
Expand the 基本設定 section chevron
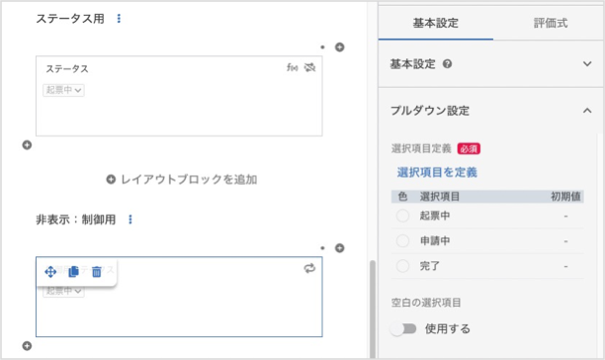(587, 64)
